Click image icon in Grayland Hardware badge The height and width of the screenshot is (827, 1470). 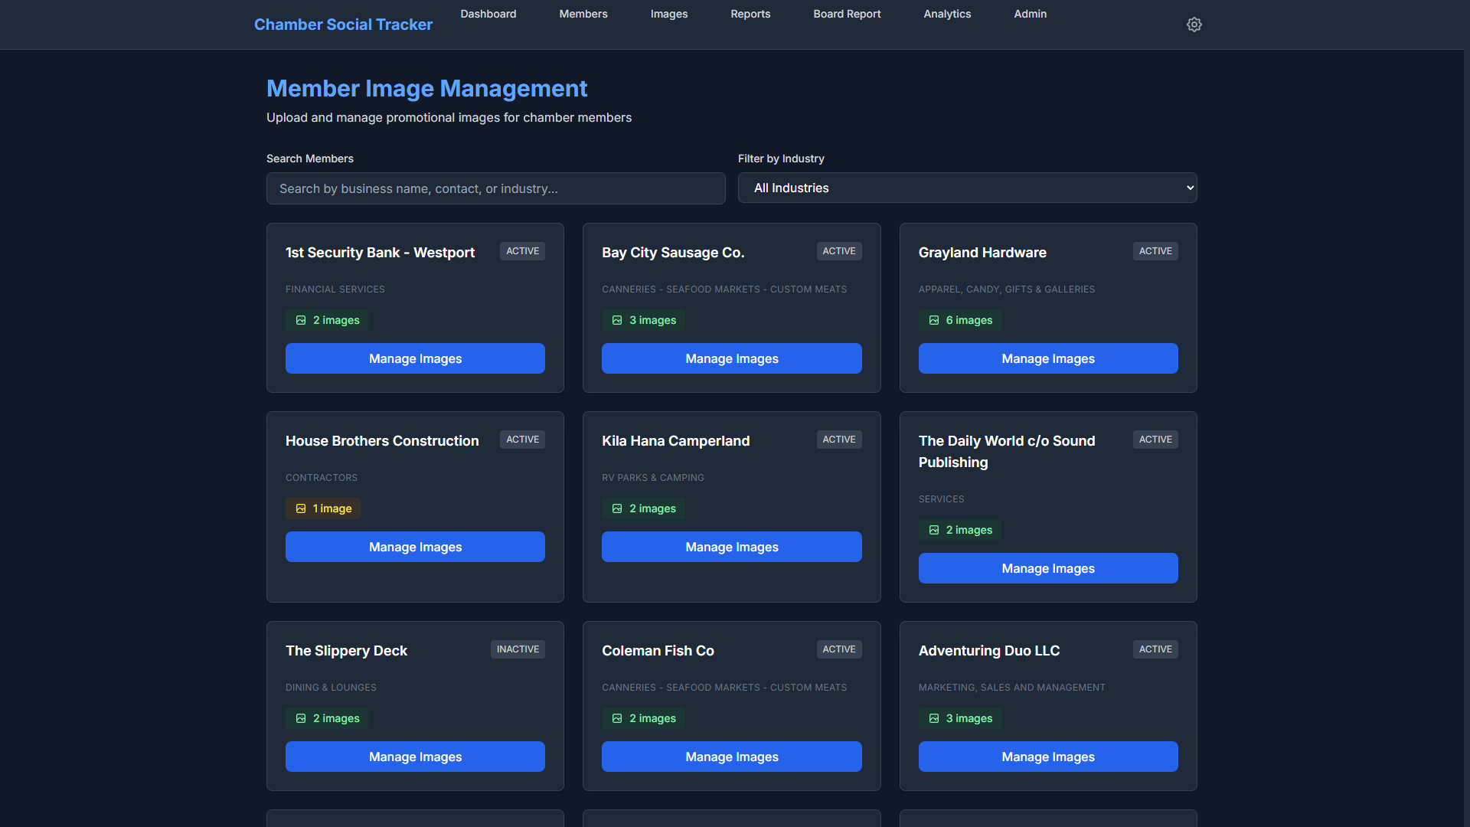pyautogui.click(x=934, y=320)
